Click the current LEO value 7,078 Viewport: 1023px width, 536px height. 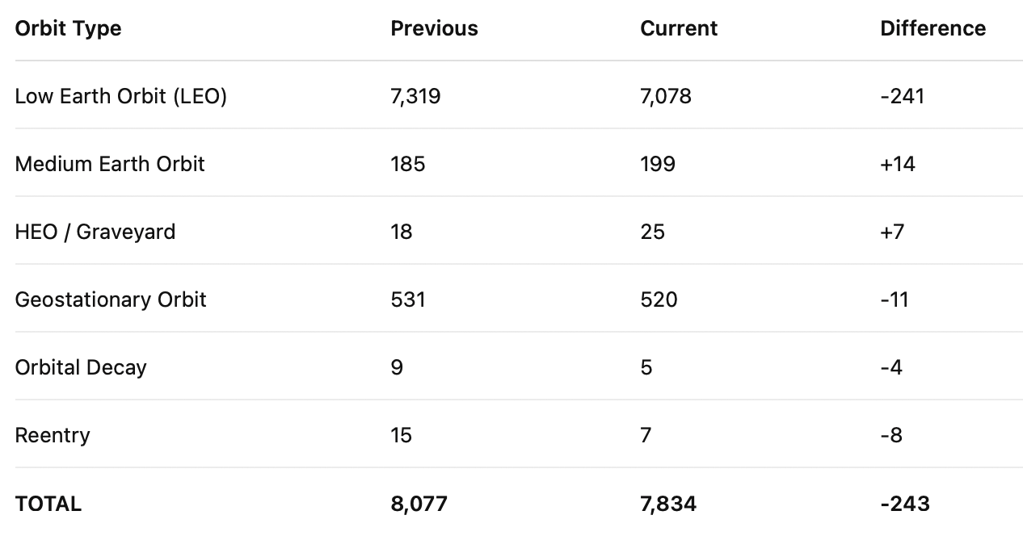tap(666, 97)
